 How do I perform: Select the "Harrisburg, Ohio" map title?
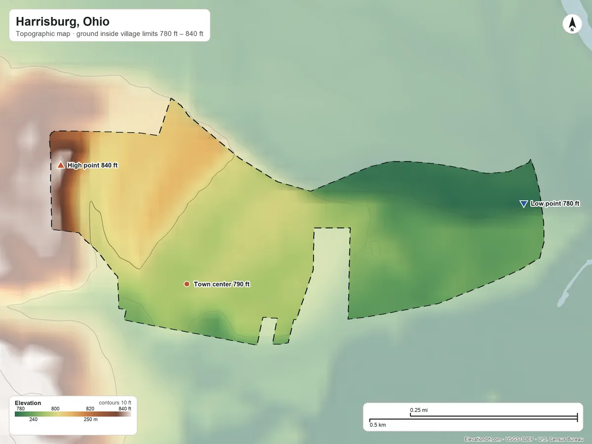point(63,22)
